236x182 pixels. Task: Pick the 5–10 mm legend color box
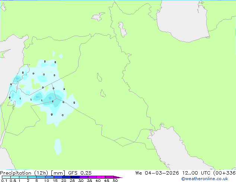tap(41, 177)
